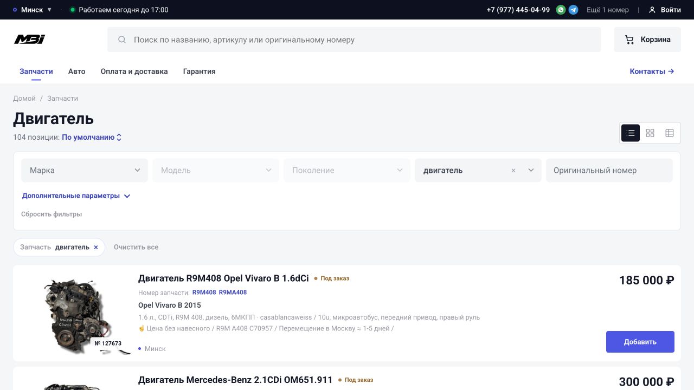Open part number R9M408 link
Screen dimensions: 694x390
[204, 292]
